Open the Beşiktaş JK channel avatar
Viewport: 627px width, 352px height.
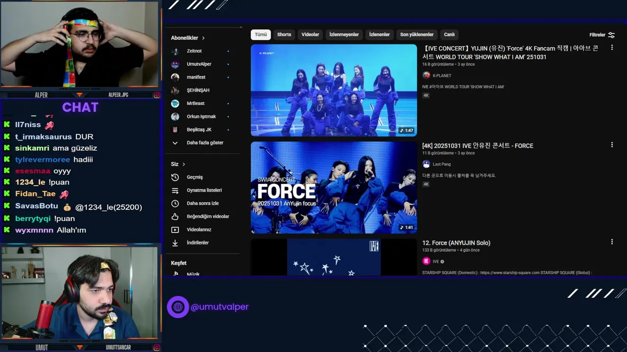[175, 130]
